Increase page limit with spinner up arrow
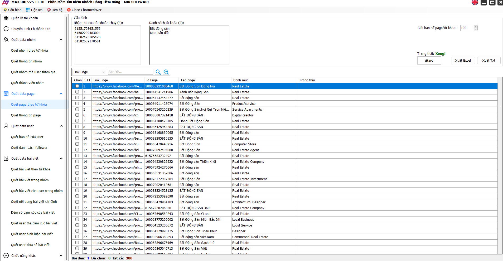The width and height of the screenshot is (503, 261). [x=476, y=27]
